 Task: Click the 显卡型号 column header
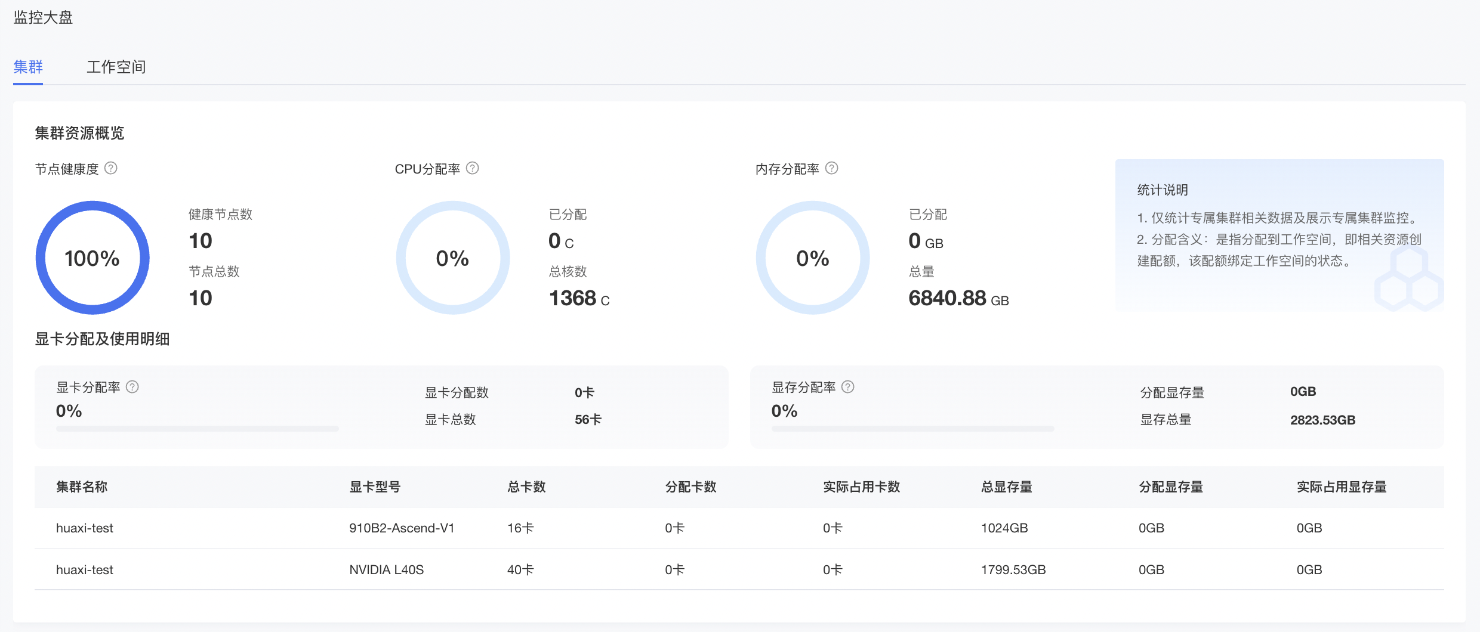[375, 487]
